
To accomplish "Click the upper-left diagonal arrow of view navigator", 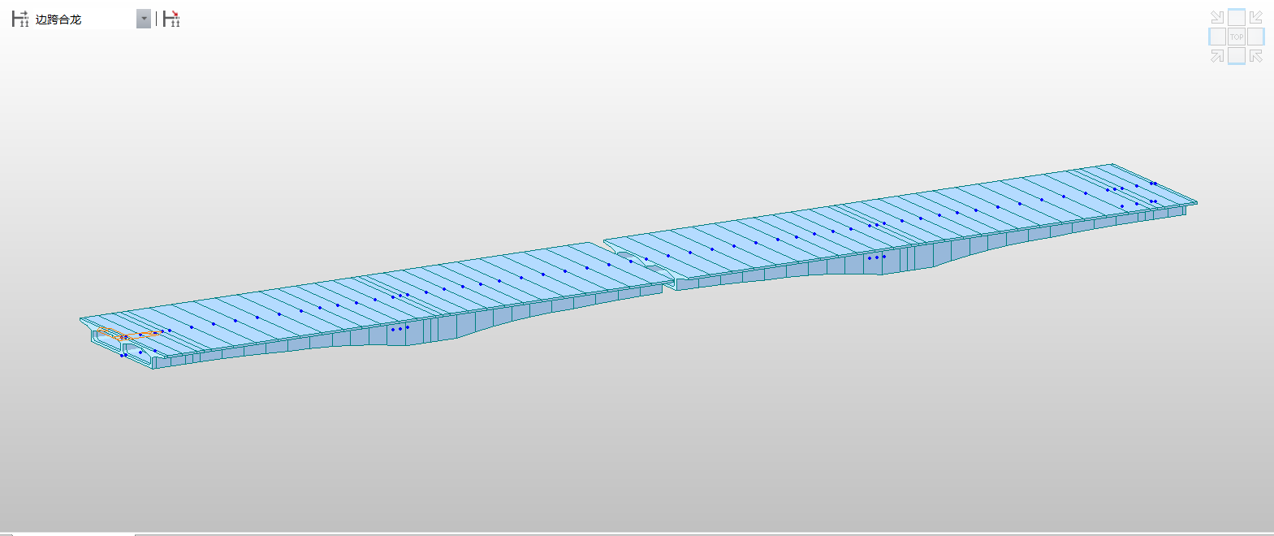I will click(x=1217, y=17).
